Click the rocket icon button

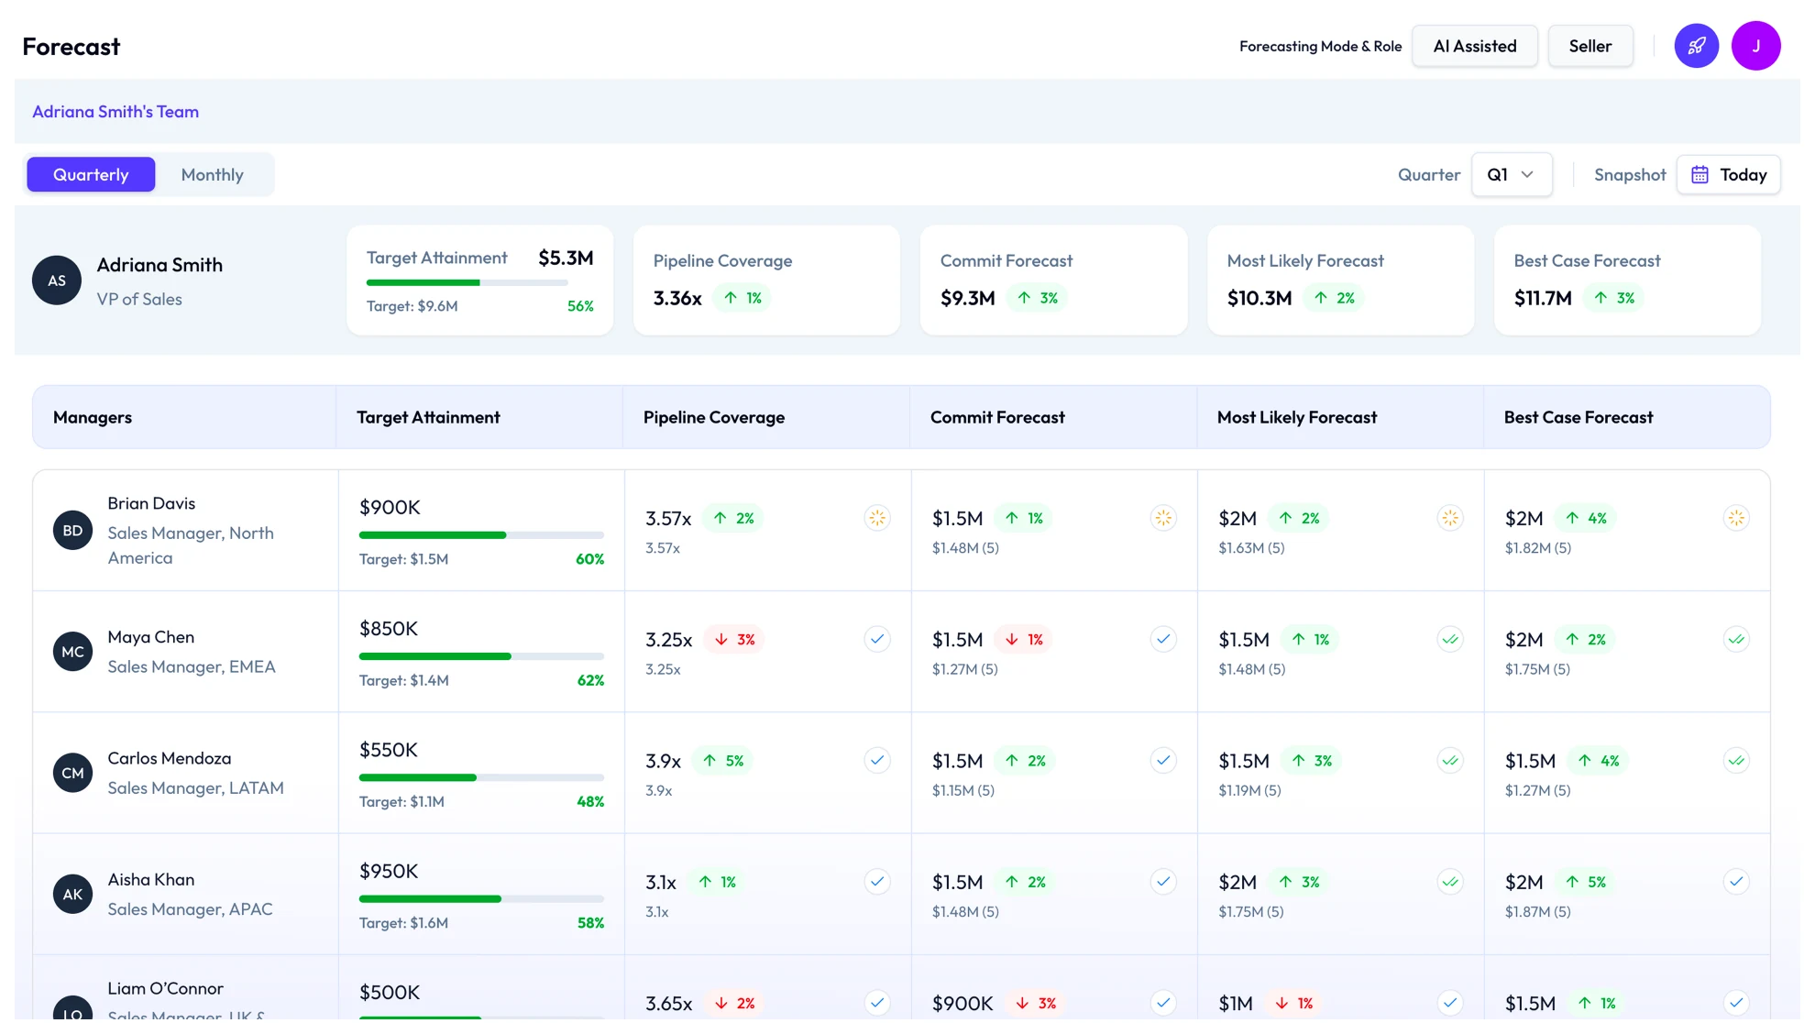coord(1696,46)
